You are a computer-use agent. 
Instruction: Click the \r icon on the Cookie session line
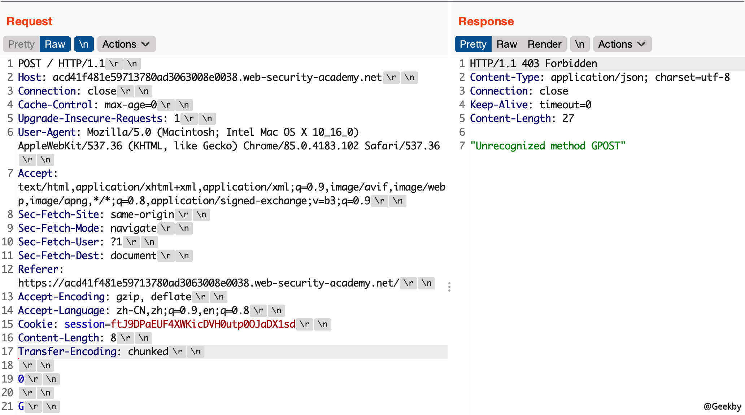(305, 324)
